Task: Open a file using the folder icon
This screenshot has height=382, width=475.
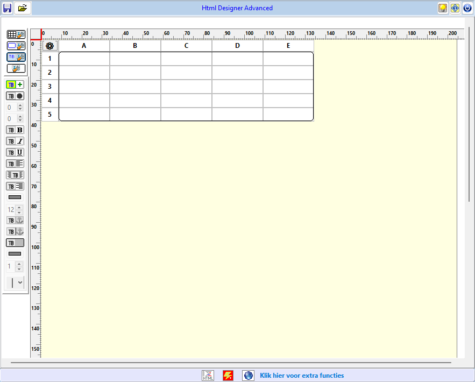Action: tap(23, 8)
